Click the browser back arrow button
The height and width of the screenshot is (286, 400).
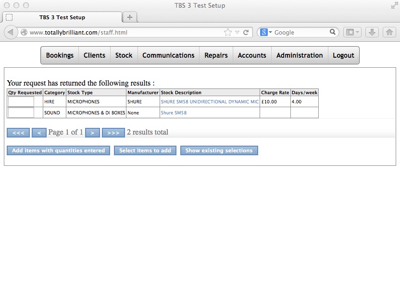tap(11, 33)
